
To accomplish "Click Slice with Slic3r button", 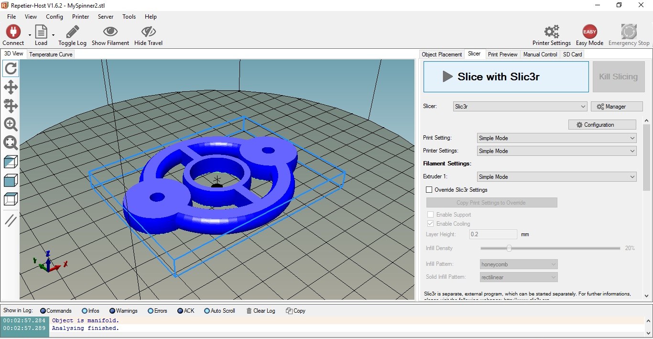I will [506, 77].
